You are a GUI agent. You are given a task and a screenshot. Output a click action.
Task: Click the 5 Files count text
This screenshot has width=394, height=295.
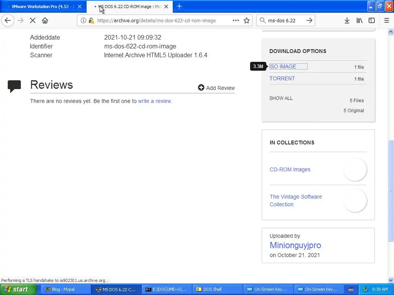[x=357, y=100]
